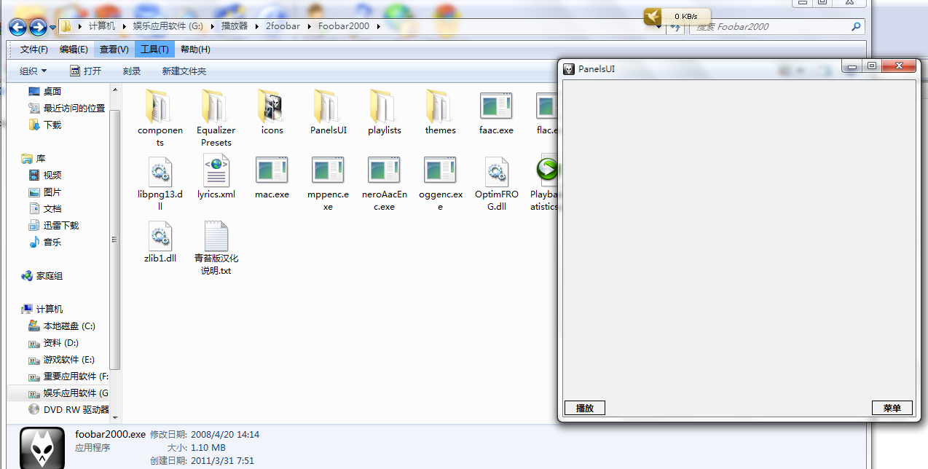Select the zlib1.dll file icon

click(x=160, y=234)
